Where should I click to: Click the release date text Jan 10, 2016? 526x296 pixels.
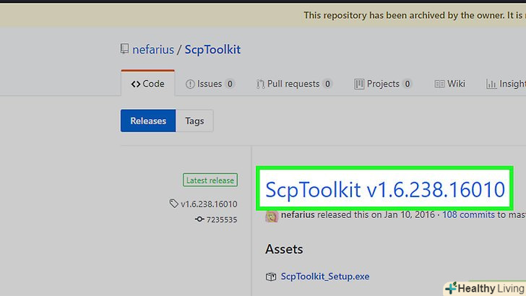point(409,214)
